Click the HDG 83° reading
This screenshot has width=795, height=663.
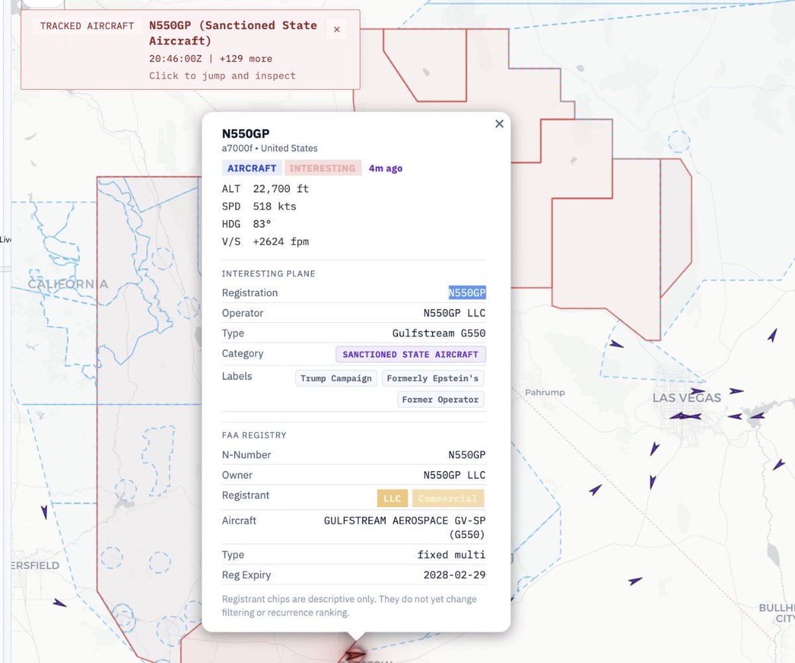point(245,224)
